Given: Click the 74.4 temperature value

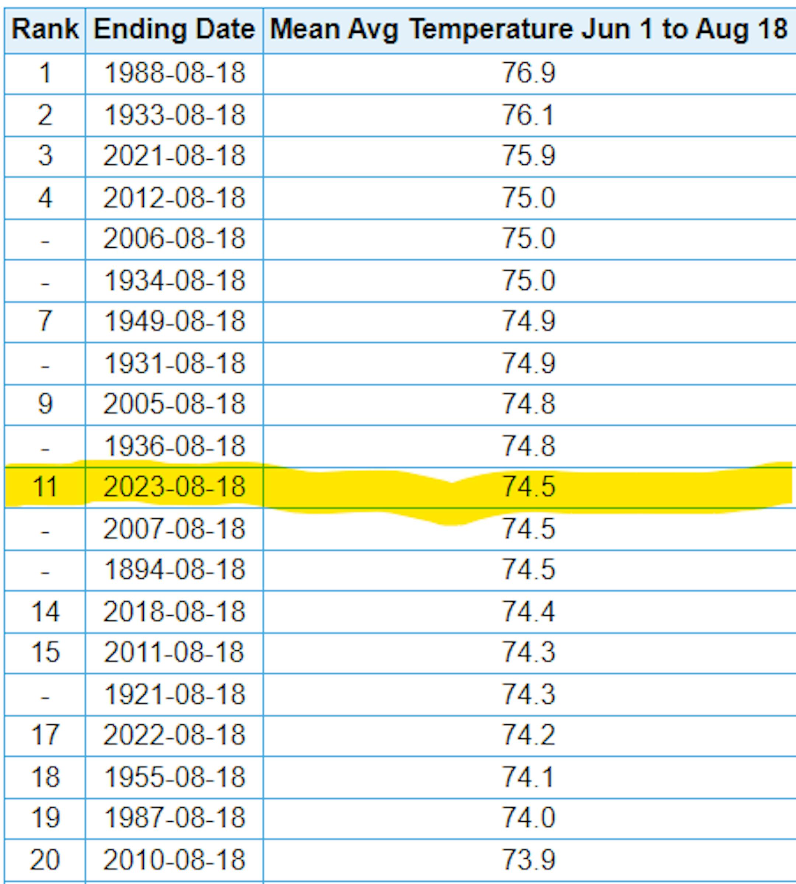Looking at the screenshot, I should [528, 611].
